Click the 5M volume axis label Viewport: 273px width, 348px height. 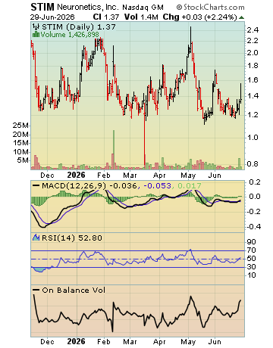pos(23,160)
